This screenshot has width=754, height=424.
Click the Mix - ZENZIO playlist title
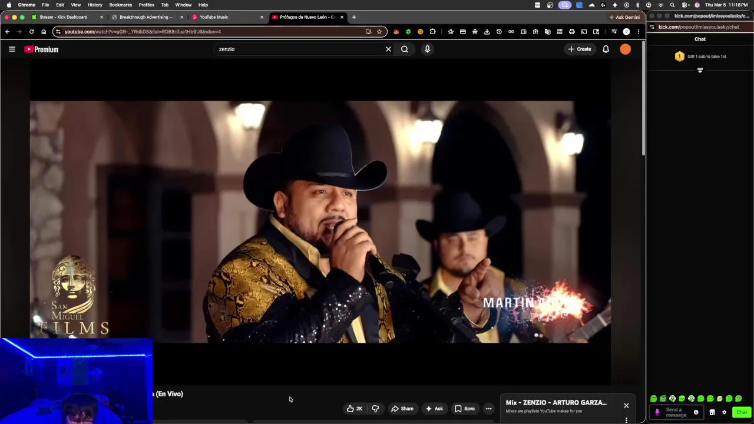click(x=556, y=403)
